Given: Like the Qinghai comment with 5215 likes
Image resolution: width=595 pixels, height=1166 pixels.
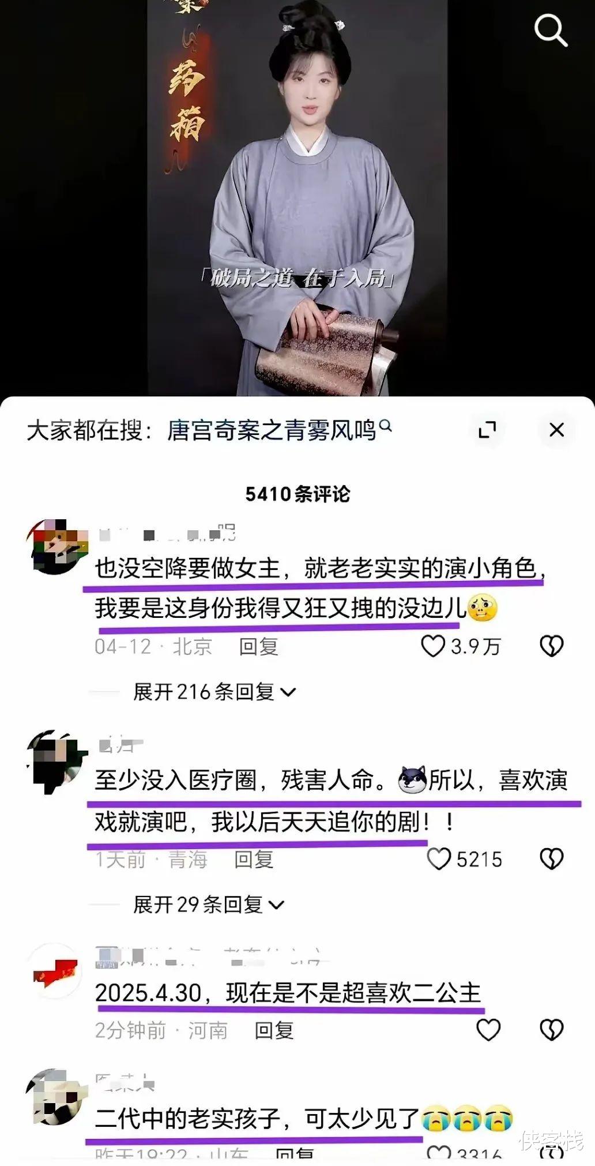Looking at the screenshot, I should click(439, 859).
